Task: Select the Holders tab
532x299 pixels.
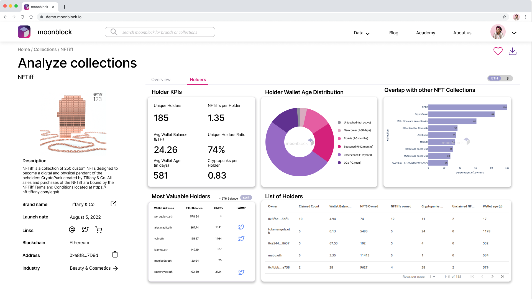Action: click(x=198, y=80)
